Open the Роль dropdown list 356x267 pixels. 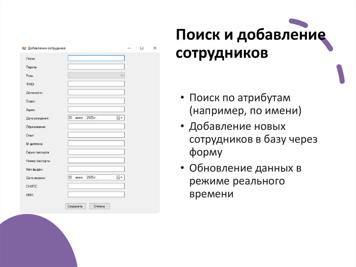(96, 75)
